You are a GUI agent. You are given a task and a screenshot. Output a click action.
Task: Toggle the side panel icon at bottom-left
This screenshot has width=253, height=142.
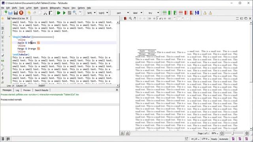click(x=3, y=139)
